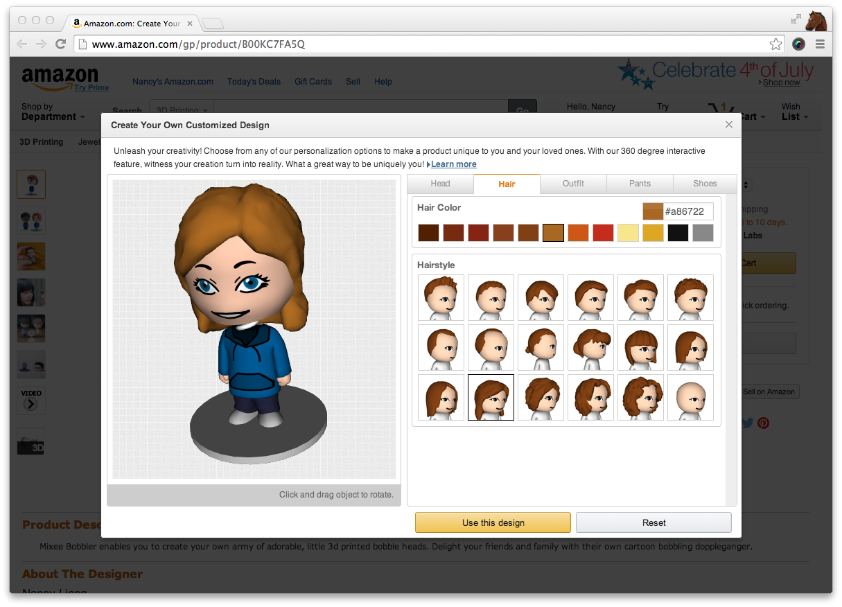Close the Customized Design dialog

[728, 125]
